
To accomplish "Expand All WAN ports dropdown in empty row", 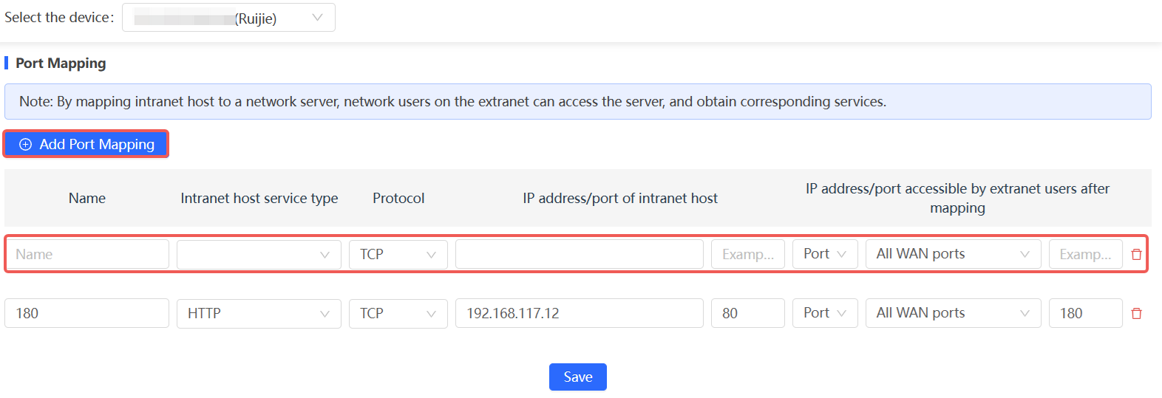I will click(x=952, y=254).
